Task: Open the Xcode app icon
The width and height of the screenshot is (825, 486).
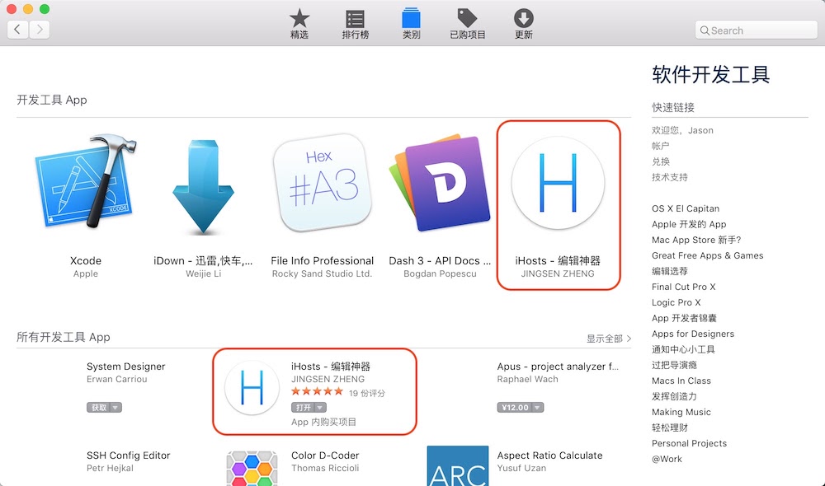Action: [x=86, y=181]
